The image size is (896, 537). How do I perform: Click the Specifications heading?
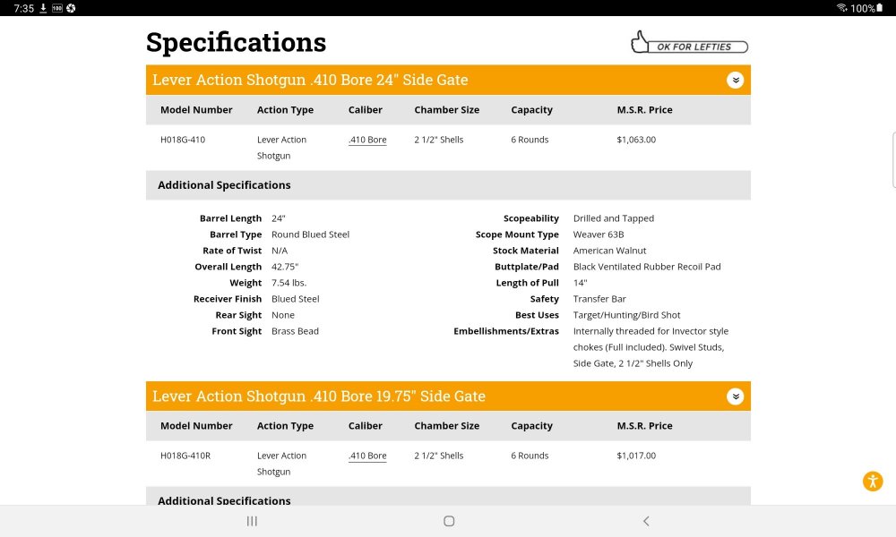click(236, 42)
